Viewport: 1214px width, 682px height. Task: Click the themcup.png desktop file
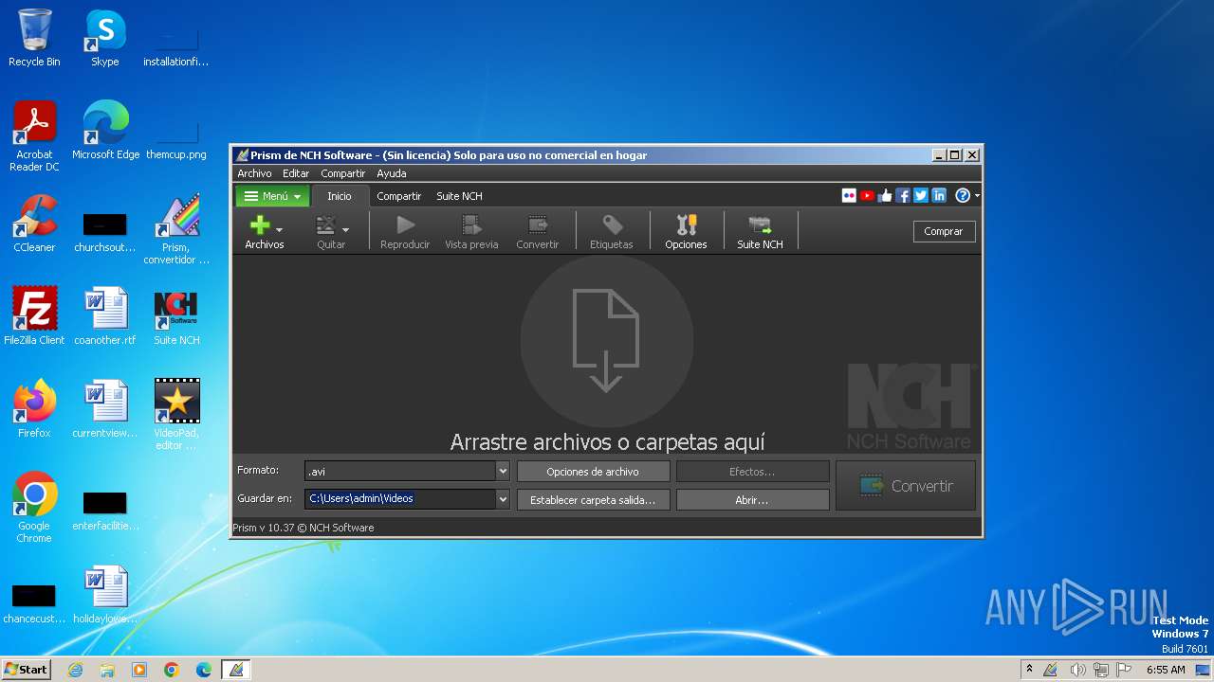[x=176, y=131]
